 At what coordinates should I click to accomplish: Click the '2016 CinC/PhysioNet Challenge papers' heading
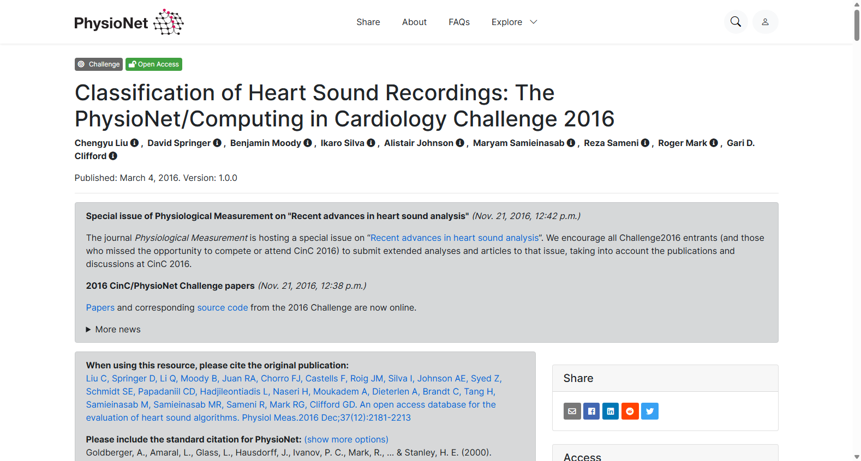click(x=170, y=286)
